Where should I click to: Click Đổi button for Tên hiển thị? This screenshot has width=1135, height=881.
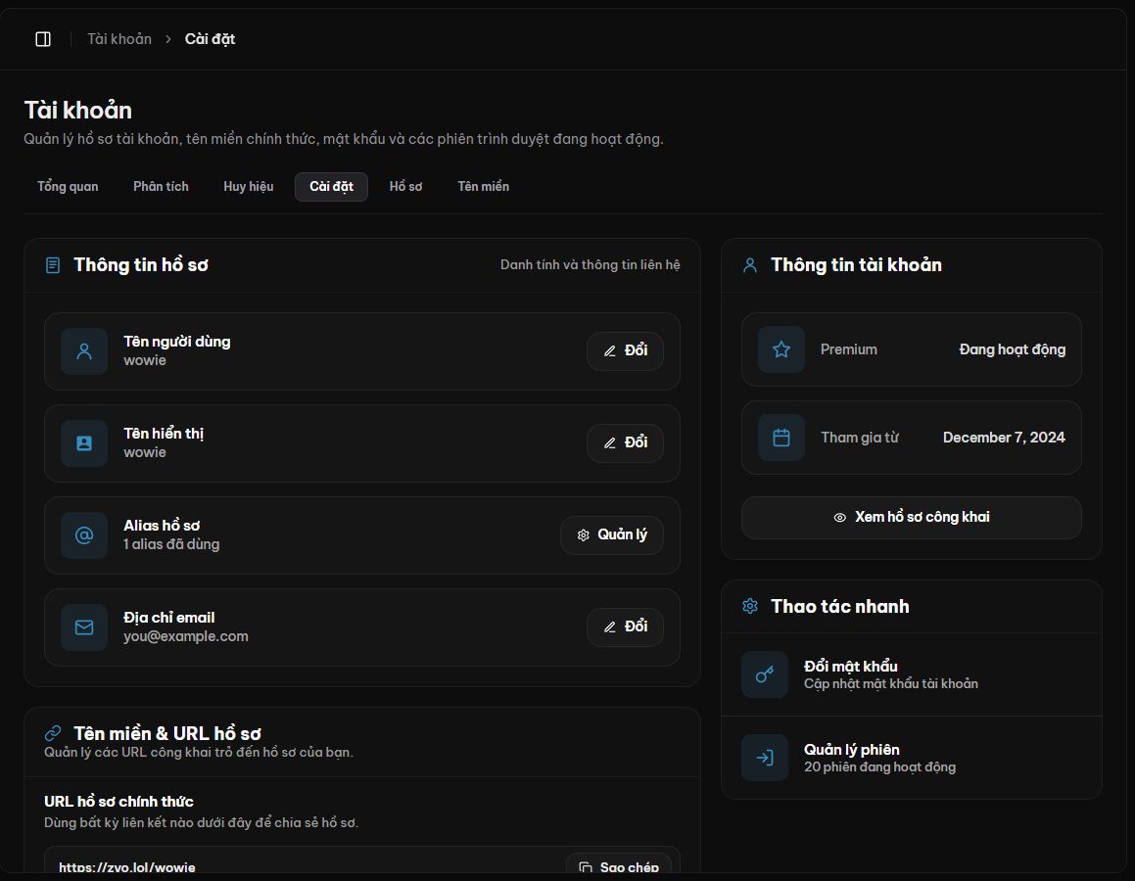click(x=626, y=442)
